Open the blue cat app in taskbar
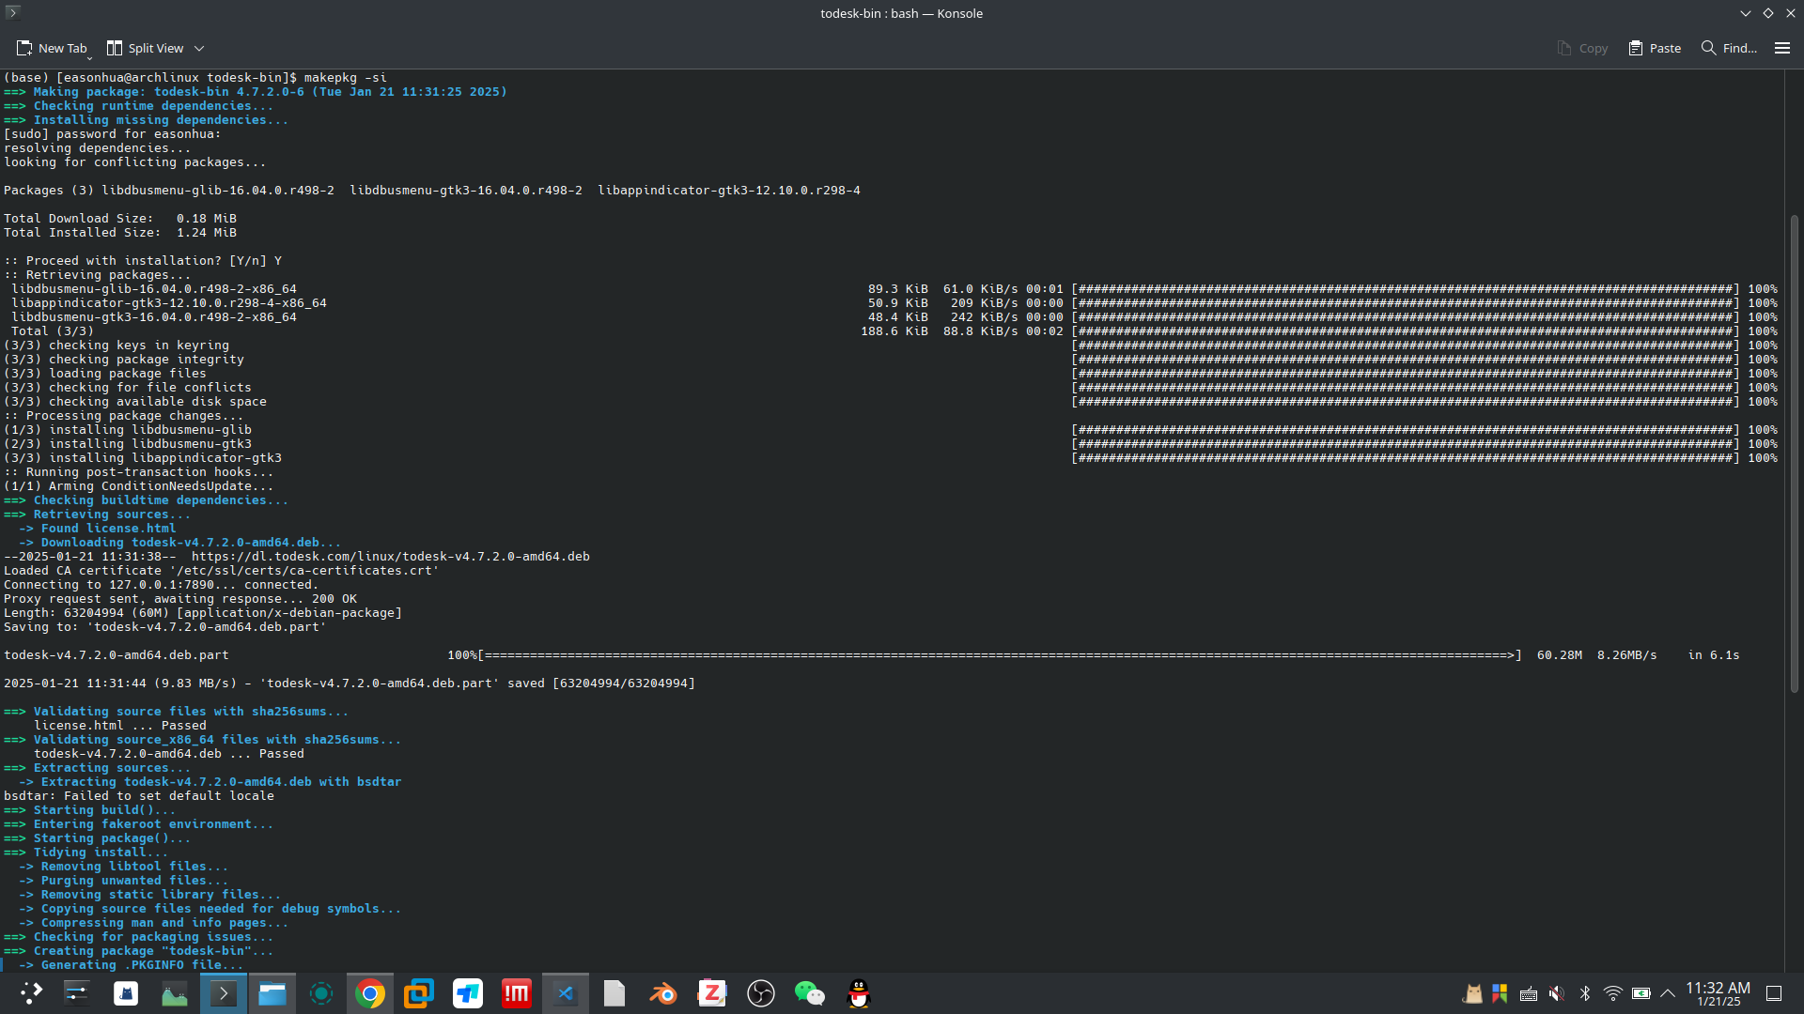Image resolution: width=1804 pixels, height=1014 pixels. coord(126,993)
